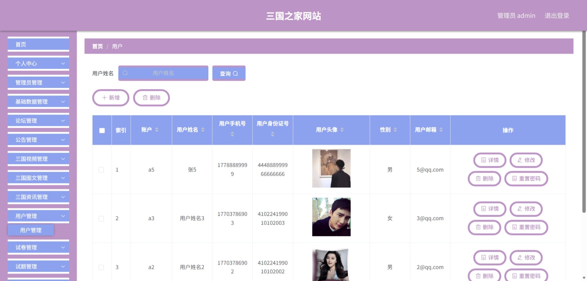Click email cell 5@qq.com
Screen dimensions: 587x281
(430, 170)
